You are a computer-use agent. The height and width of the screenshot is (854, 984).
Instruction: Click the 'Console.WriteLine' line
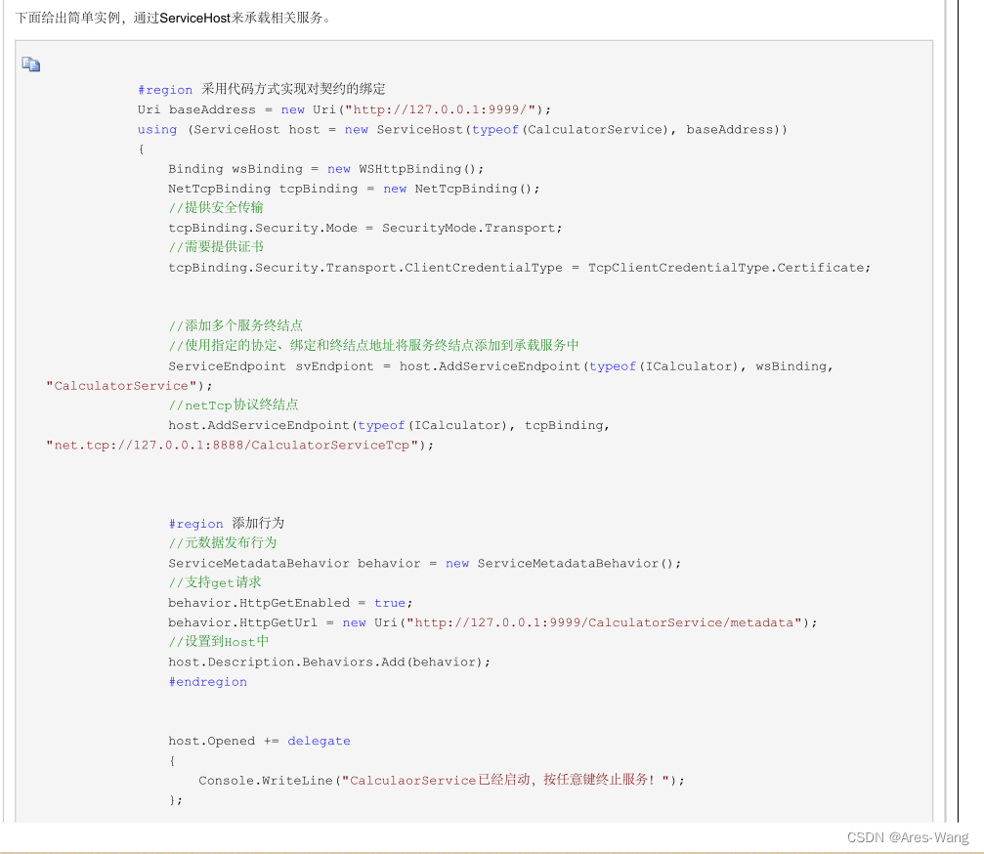pos(442,780)
